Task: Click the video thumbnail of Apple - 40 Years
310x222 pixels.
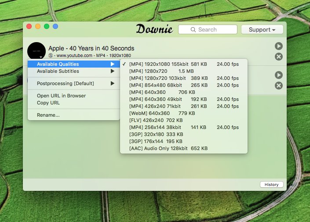Action: 36,51
